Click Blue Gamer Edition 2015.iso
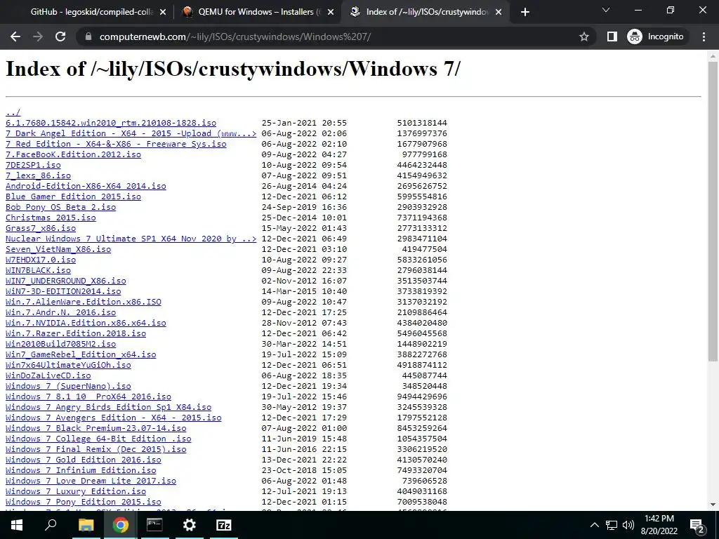 pyautogui.click(x=73, y=197)
